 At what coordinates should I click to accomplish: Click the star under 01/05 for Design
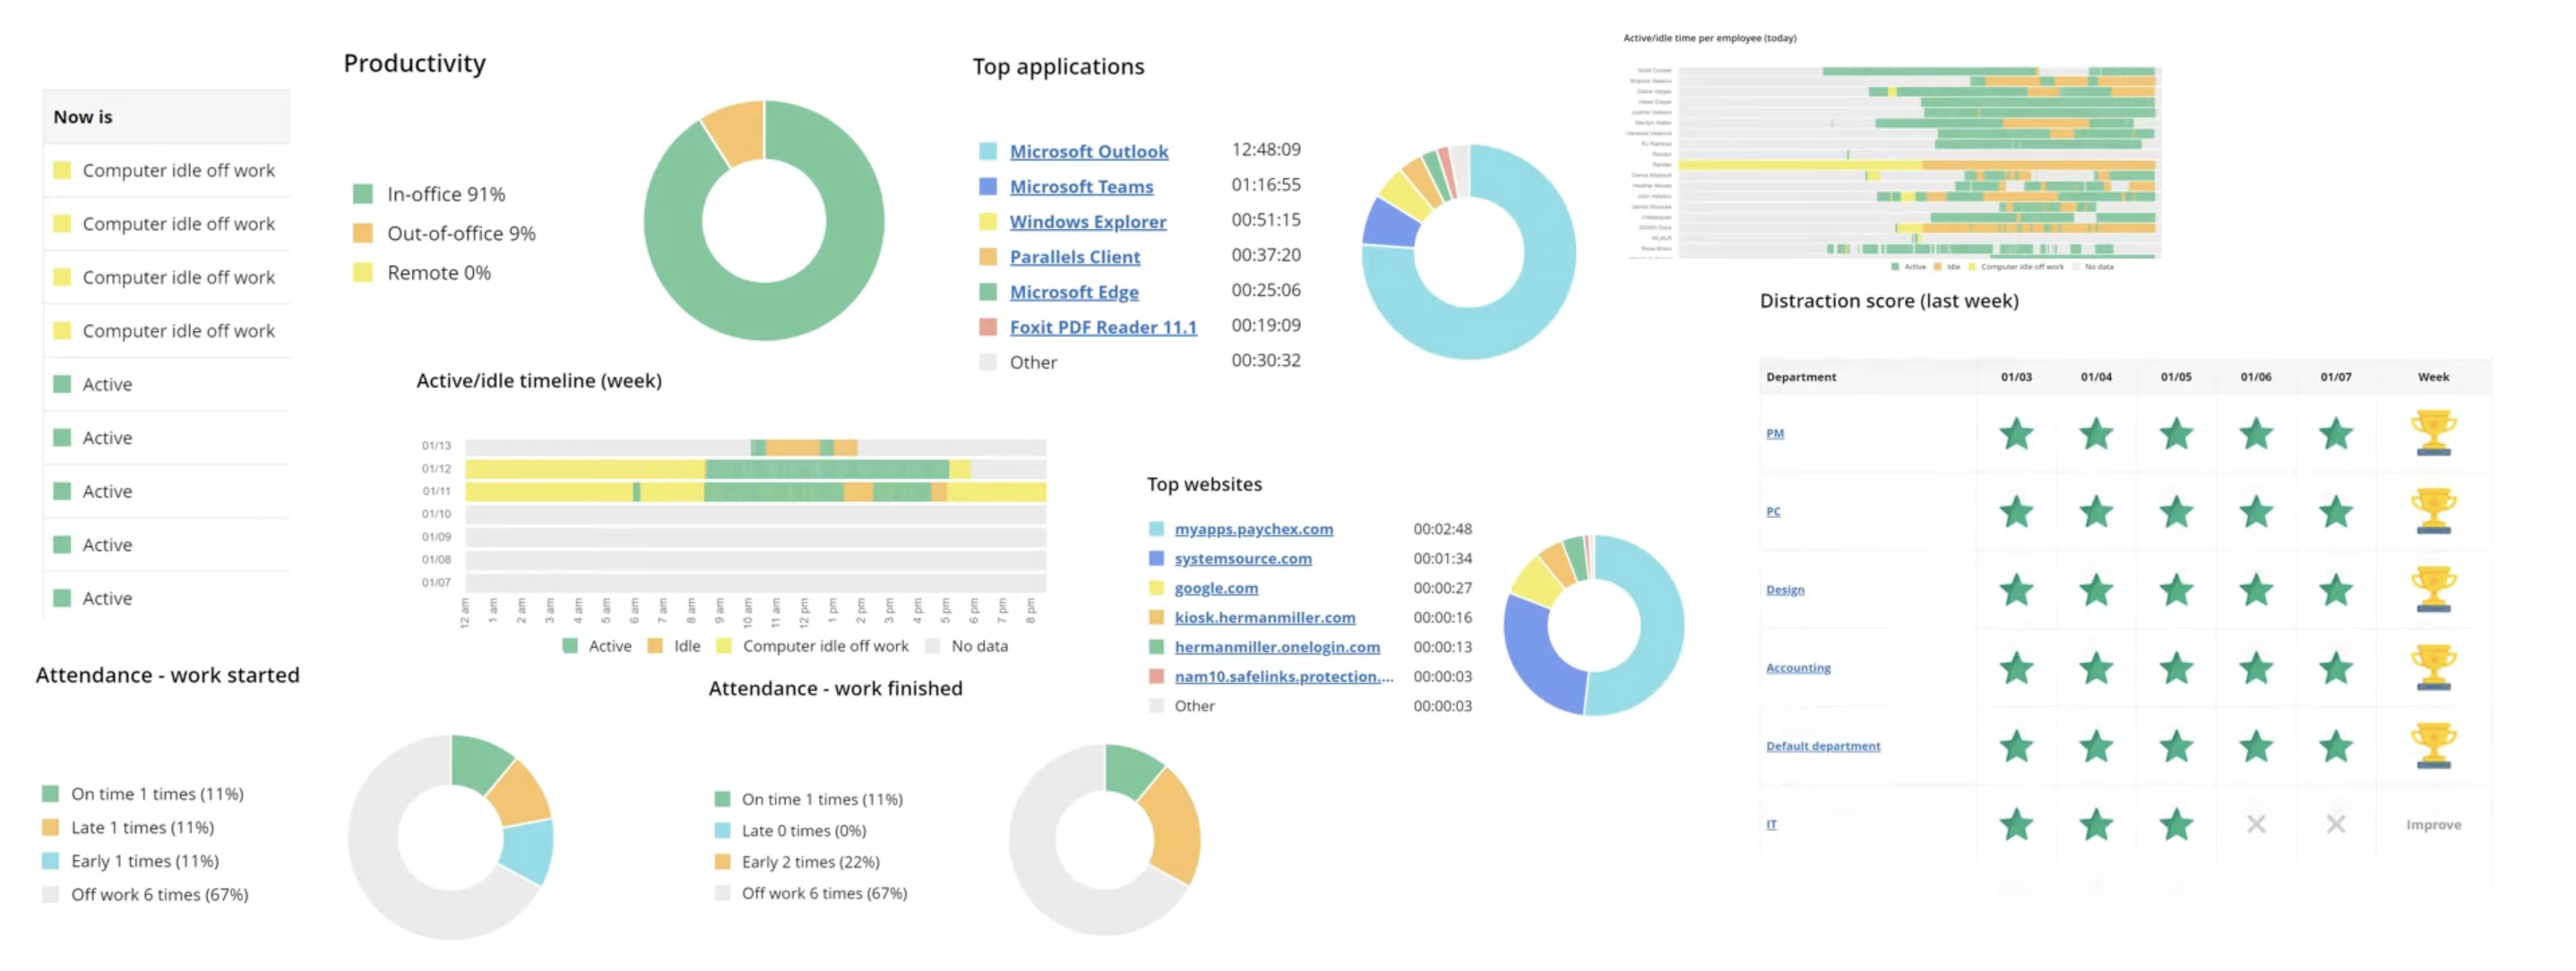pos(2176,590)
